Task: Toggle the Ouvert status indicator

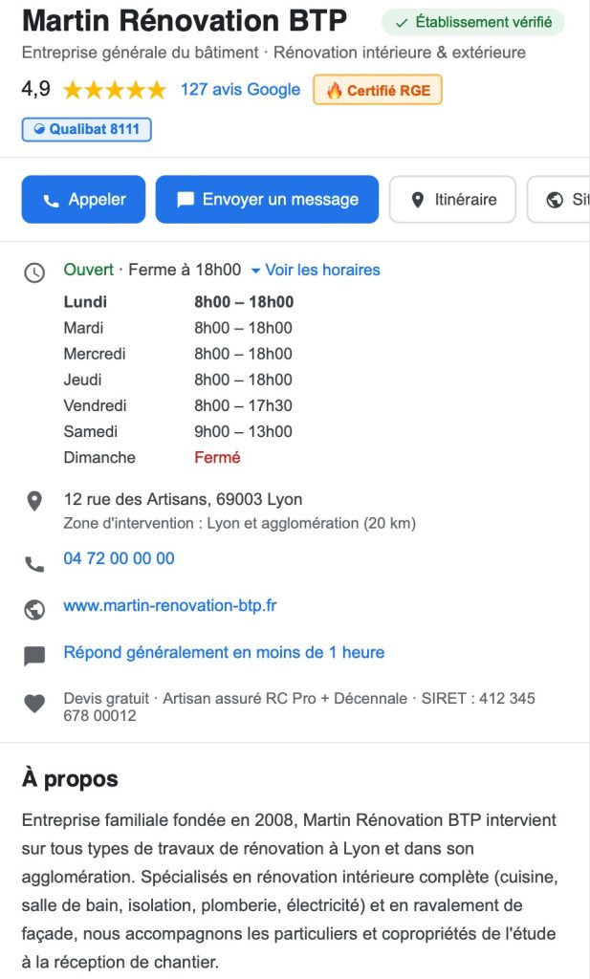Action: click(87, 270)
